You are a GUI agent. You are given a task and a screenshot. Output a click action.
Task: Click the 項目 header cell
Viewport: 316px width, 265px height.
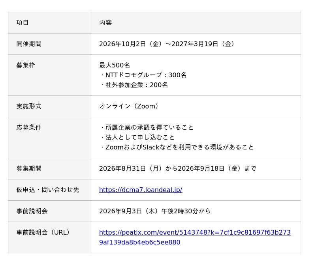(x=49, y=22)
